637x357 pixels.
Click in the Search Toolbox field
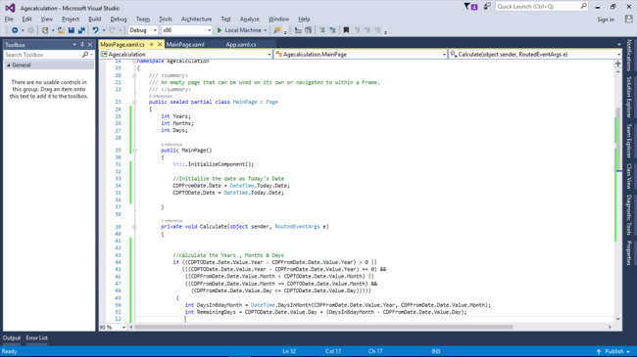[x=43, y=55]
